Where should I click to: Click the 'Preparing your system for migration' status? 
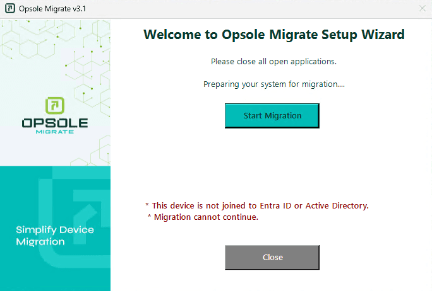tap(274, 84)
